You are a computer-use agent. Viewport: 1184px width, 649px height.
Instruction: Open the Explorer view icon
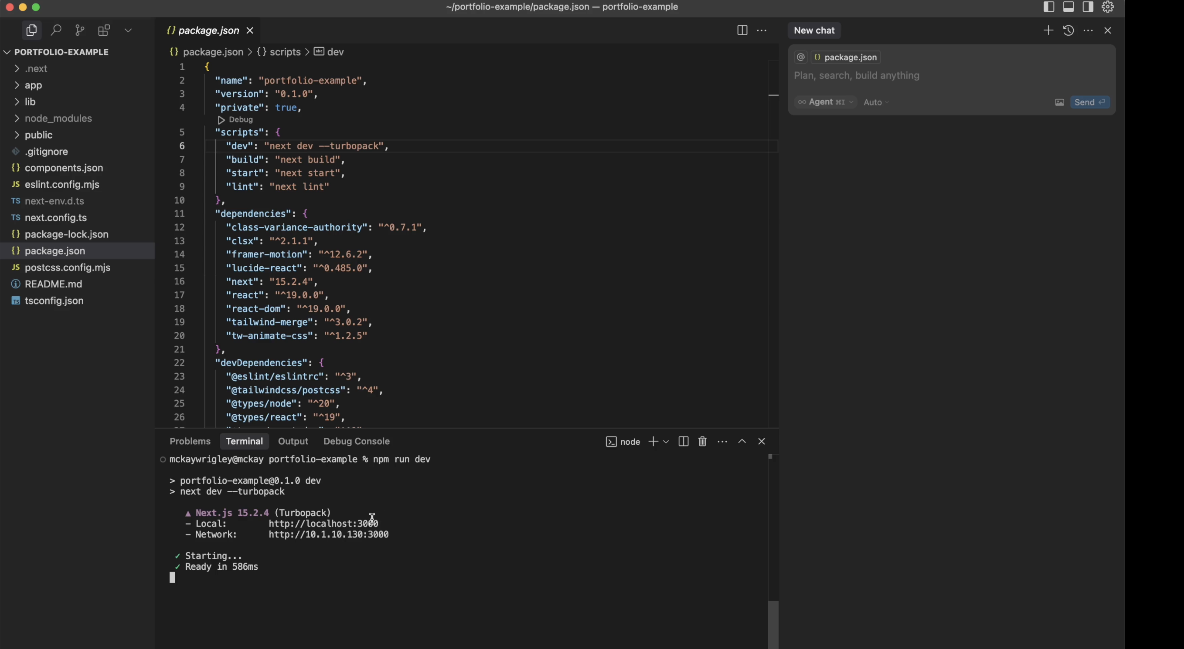pos(31,30)
